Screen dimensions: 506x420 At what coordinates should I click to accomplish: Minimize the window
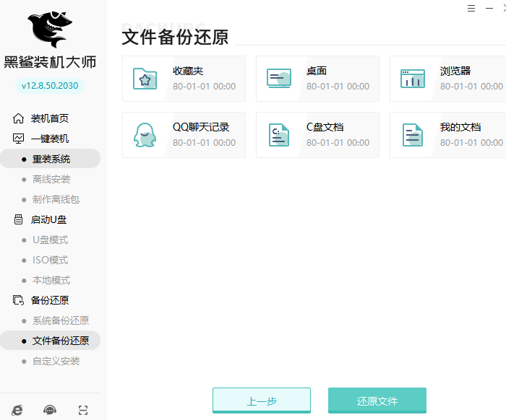coord(489,9)
